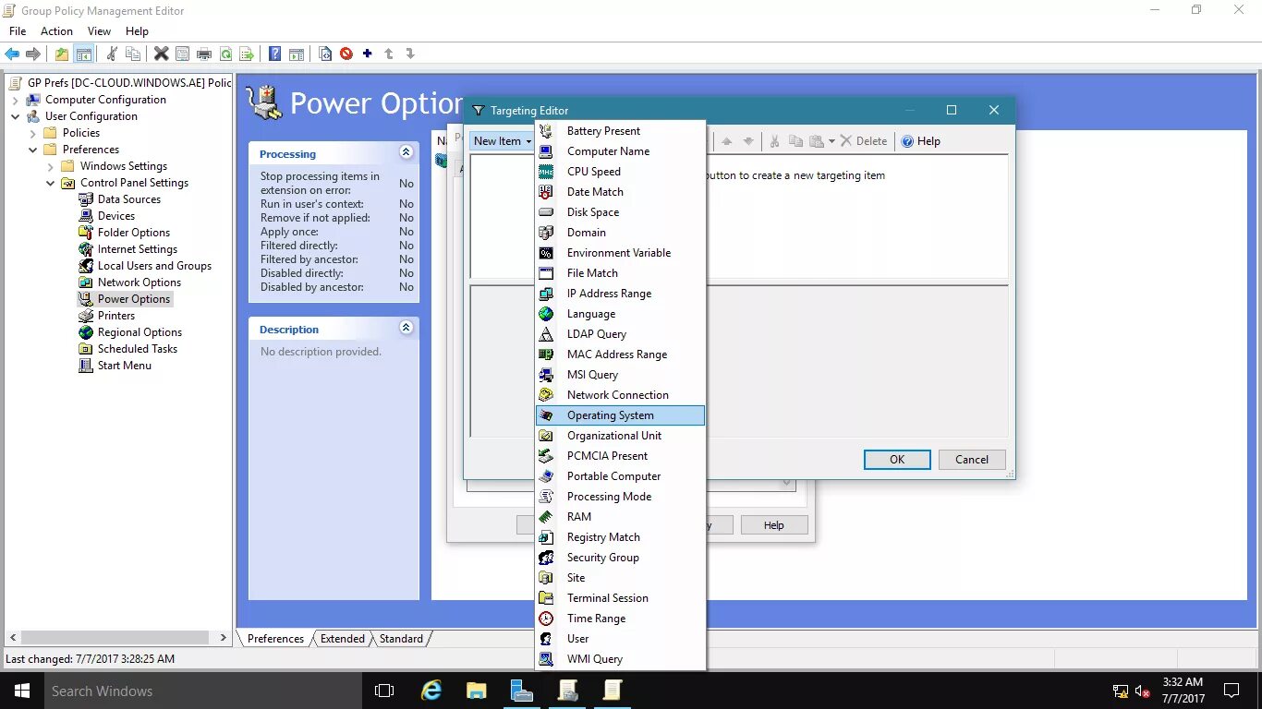Viewport: 1262px width, 709px height.
Task: Open Task View on the taskbar
Action: (384, 691)
